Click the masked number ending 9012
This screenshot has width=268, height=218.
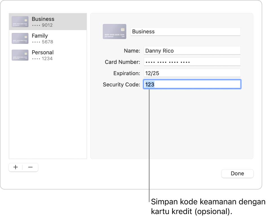tap(42, 25)
